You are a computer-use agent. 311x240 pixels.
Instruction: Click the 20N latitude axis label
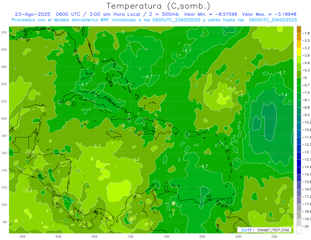(4, 119)
